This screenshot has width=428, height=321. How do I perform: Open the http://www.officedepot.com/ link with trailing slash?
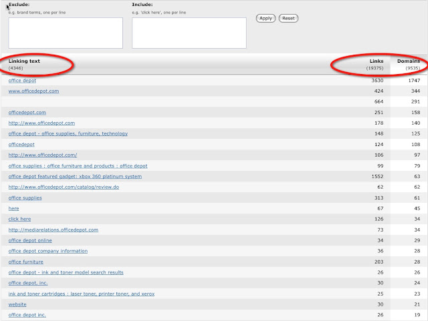pyautogui.click(x=43, y=155)
